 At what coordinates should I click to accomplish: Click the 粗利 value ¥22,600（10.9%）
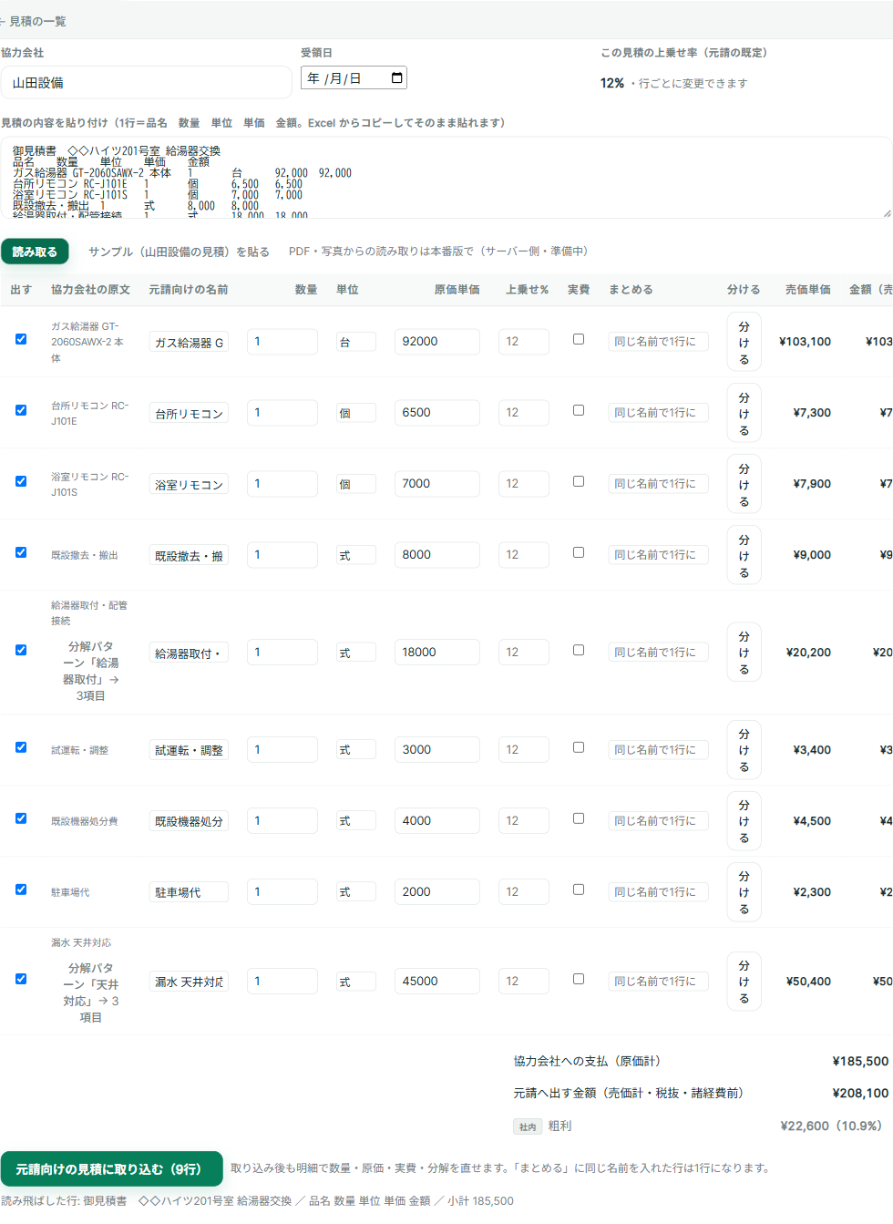pos(831,1126)
